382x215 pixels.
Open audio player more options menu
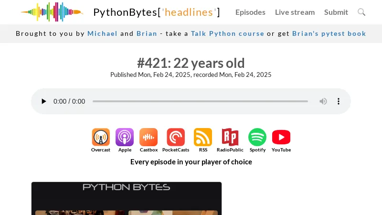click(339, 101)
